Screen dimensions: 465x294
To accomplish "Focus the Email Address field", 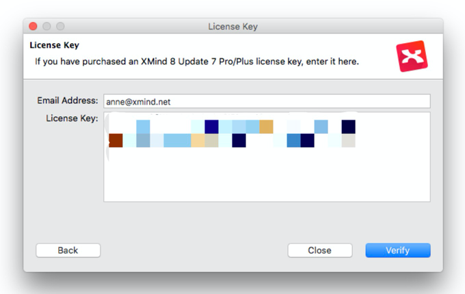I will coord(267,101).
